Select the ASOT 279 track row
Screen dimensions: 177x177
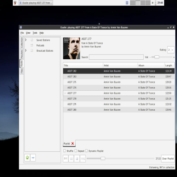(x=119, y=104)
